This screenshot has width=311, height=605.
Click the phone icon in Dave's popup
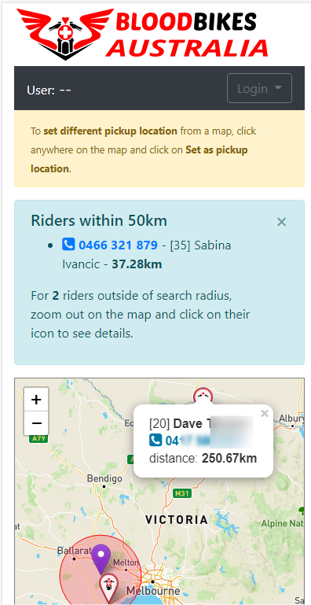155,441
